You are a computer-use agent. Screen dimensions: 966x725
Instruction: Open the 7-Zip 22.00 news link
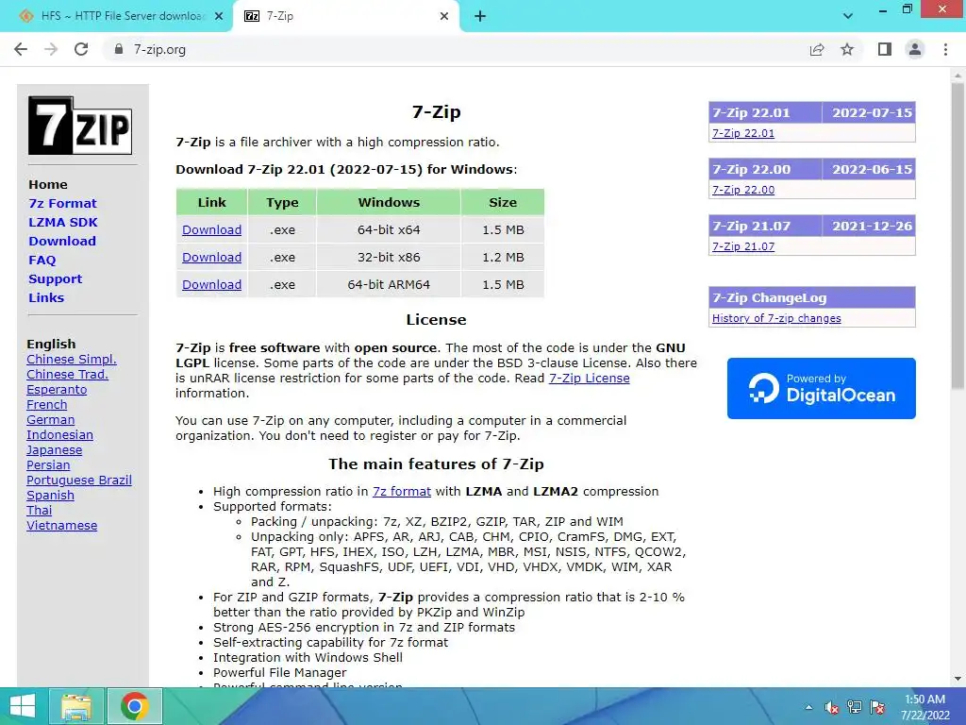click(x=743, y=190)
